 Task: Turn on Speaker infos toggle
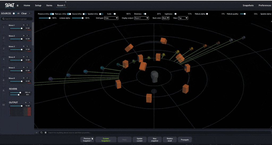101,14
